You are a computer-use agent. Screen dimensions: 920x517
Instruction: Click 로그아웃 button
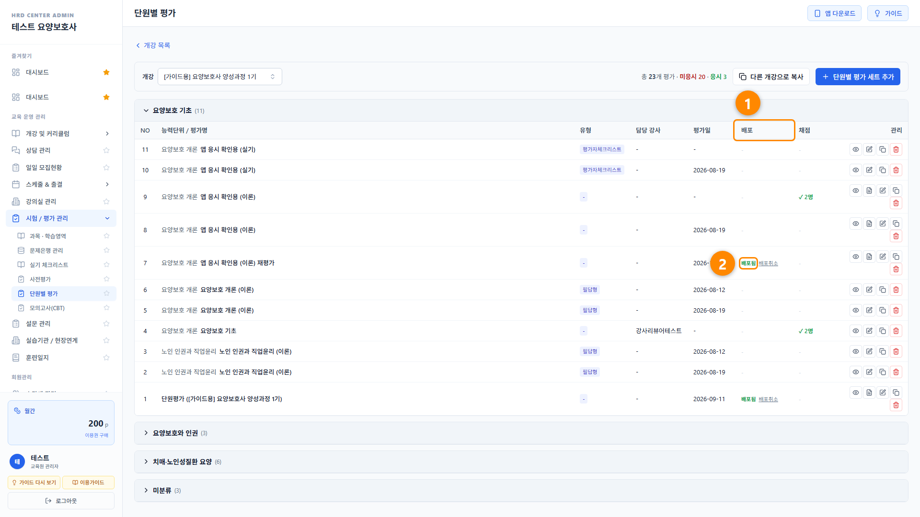(x=61, y=501)
